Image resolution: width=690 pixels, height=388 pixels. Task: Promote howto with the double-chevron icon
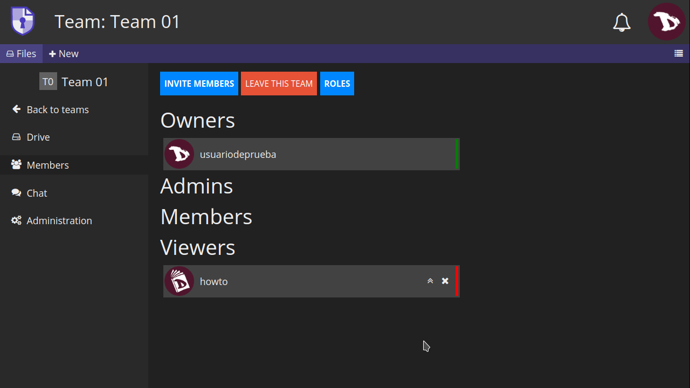tap(430, 281)
